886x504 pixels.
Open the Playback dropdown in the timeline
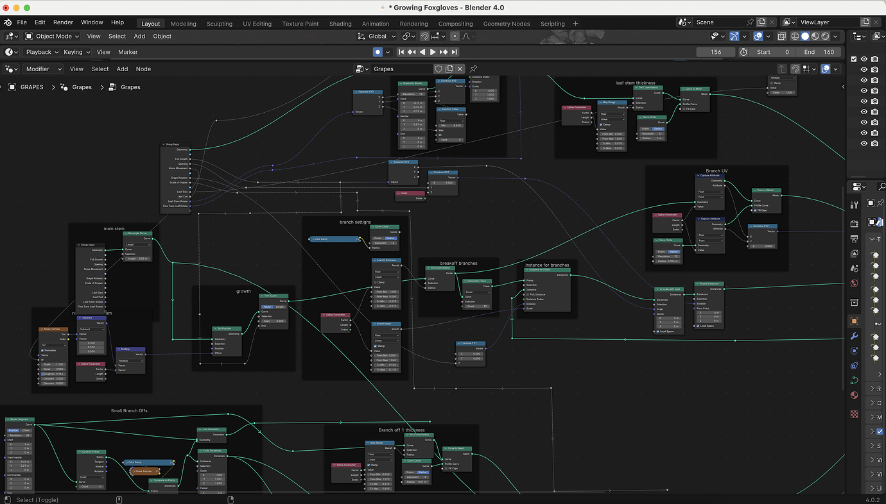pos(42,52)
